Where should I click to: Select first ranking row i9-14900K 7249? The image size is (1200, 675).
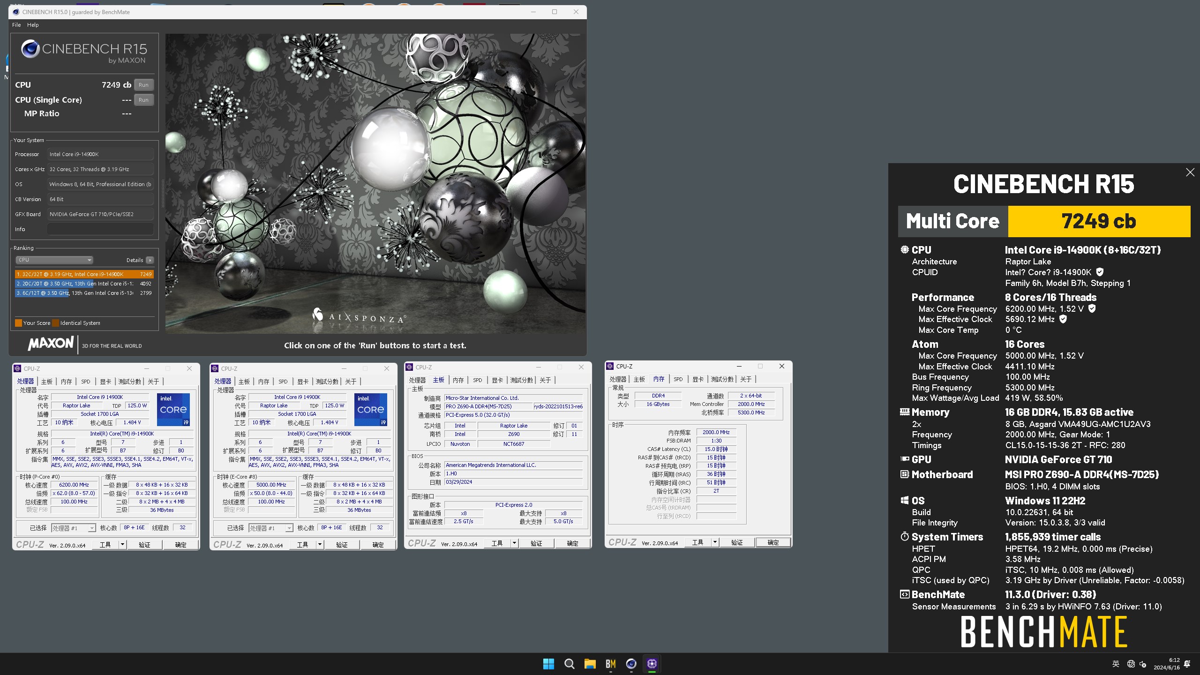[x=84, y=274]
